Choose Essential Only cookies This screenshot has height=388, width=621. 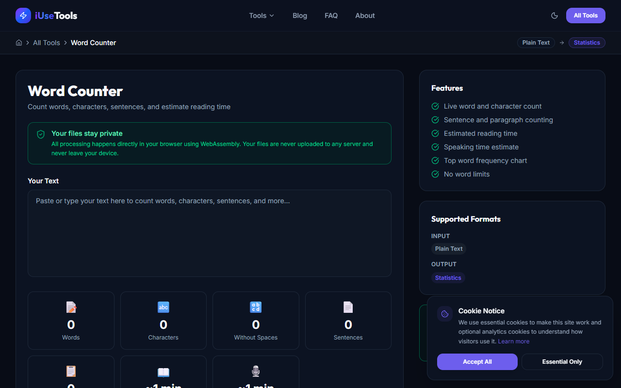point(562,361)
